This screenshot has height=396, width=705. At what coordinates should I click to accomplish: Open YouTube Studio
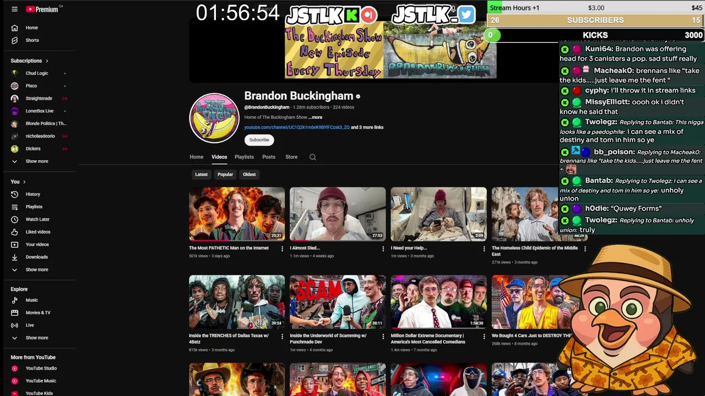tap(41, 369)
